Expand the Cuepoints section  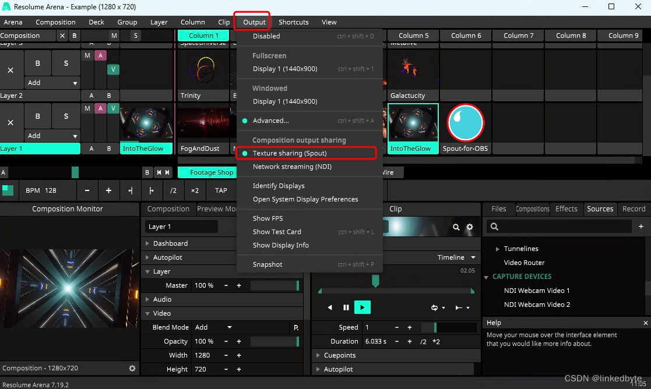pyautogui.click(x=318, y=355)
